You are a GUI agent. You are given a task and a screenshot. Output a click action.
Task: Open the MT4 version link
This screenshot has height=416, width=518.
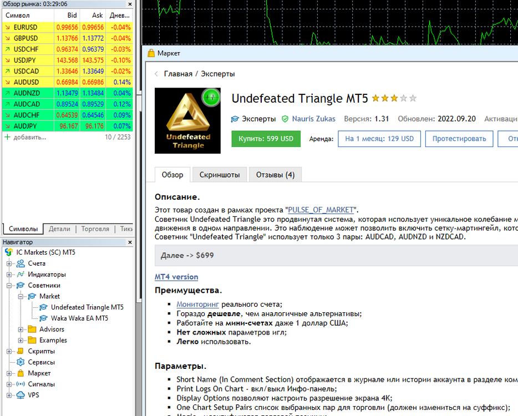tap(176, 277)
